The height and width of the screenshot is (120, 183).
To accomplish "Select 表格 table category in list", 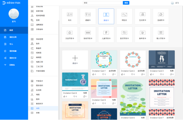I will point(43,113).
